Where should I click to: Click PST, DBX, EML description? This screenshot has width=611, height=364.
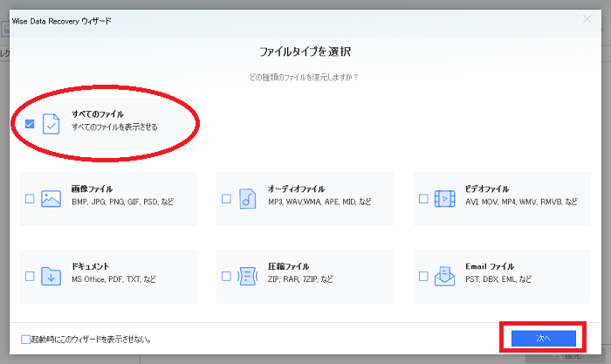point(498,279)
